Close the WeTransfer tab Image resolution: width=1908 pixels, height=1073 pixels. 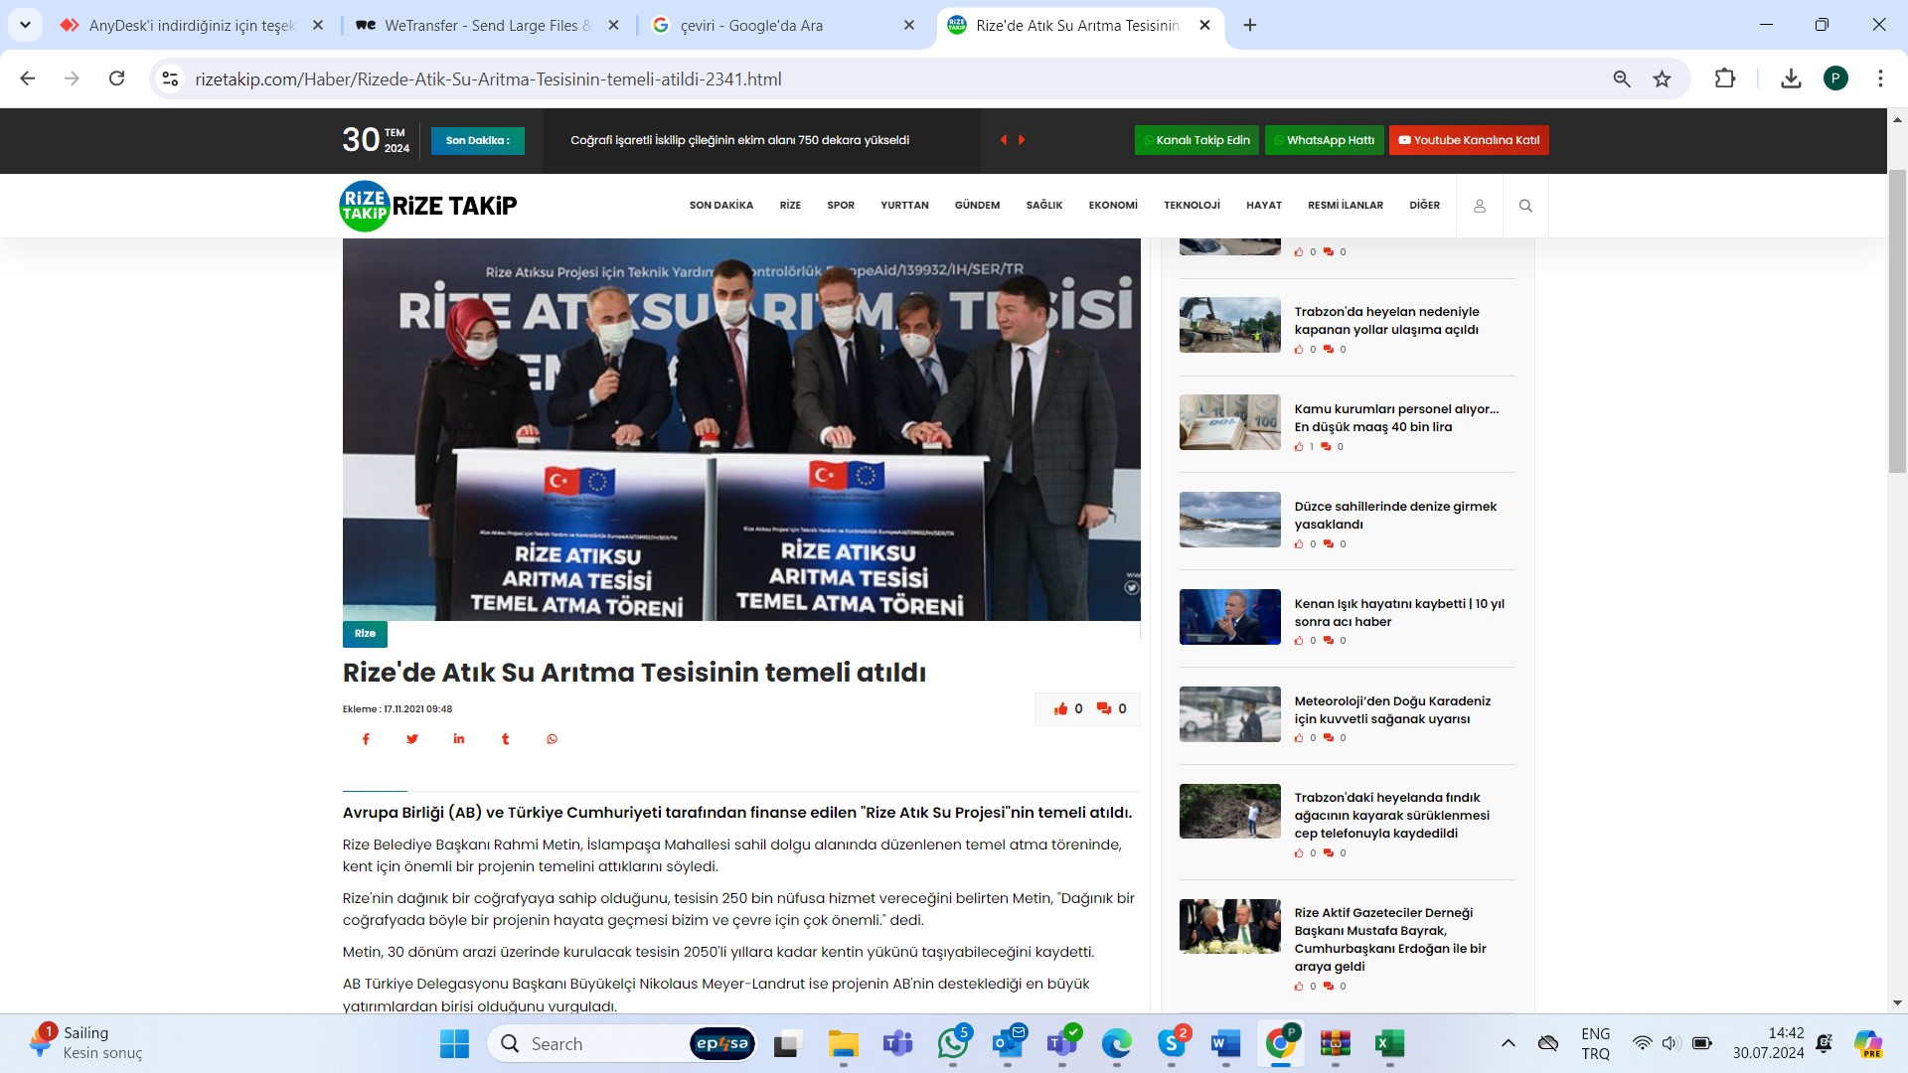point(613,25)
